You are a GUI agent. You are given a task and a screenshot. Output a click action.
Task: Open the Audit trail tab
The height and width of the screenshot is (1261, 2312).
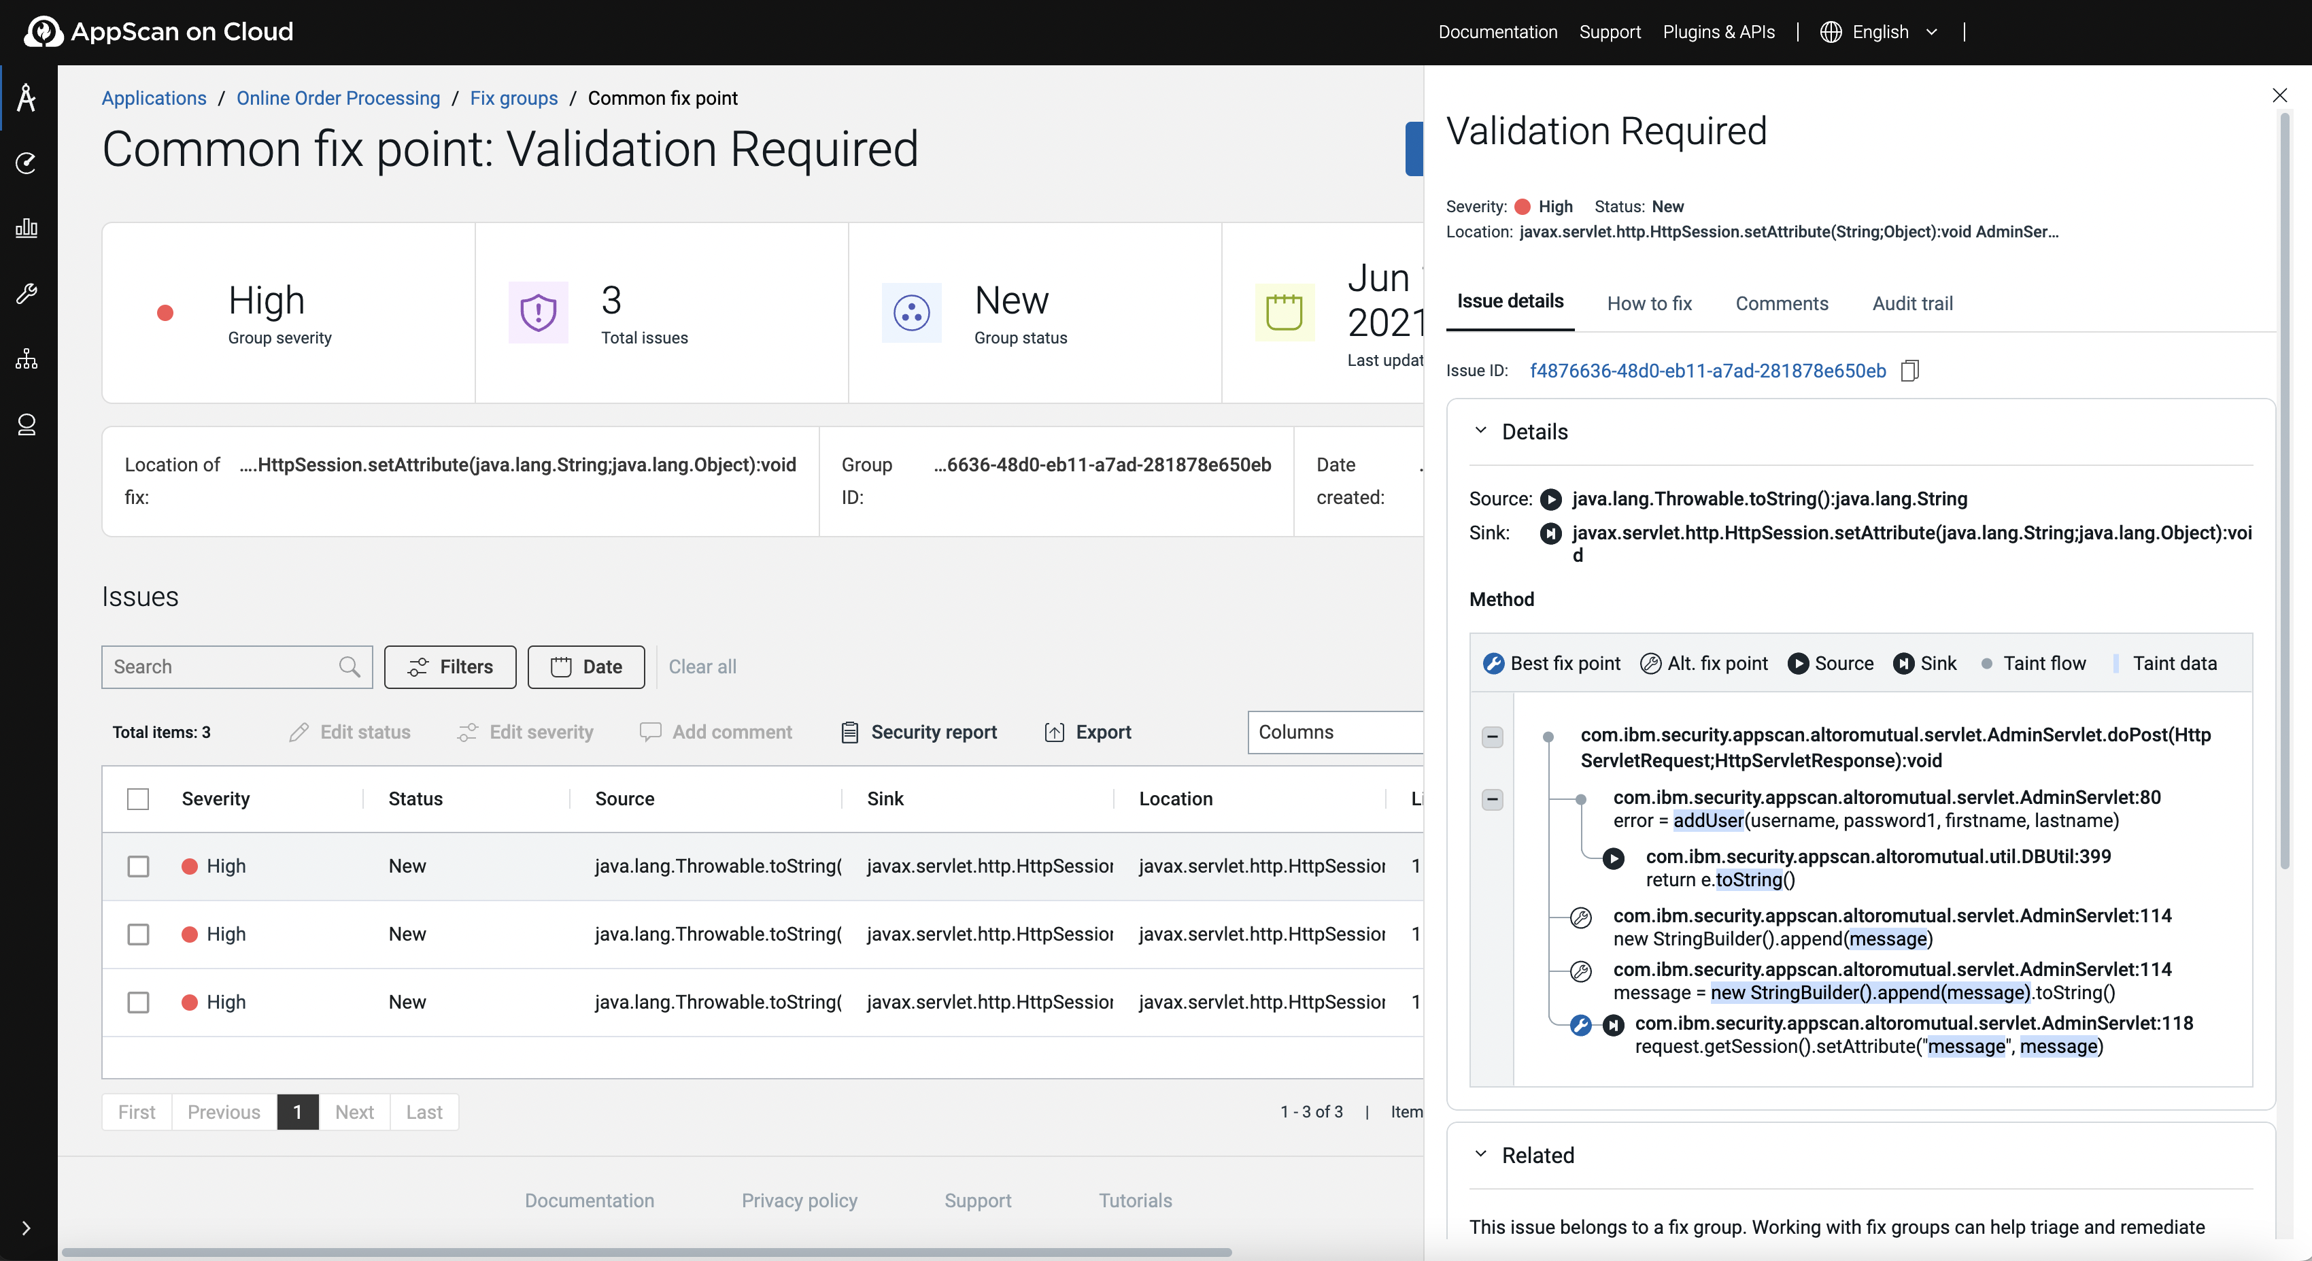point(1911,303)
